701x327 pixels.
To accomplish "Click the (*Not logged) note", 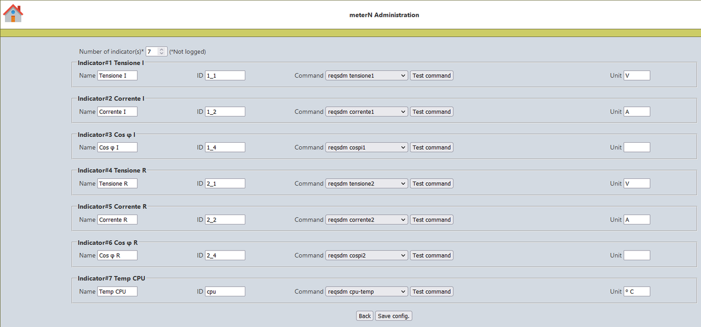I will coord(187,52).
